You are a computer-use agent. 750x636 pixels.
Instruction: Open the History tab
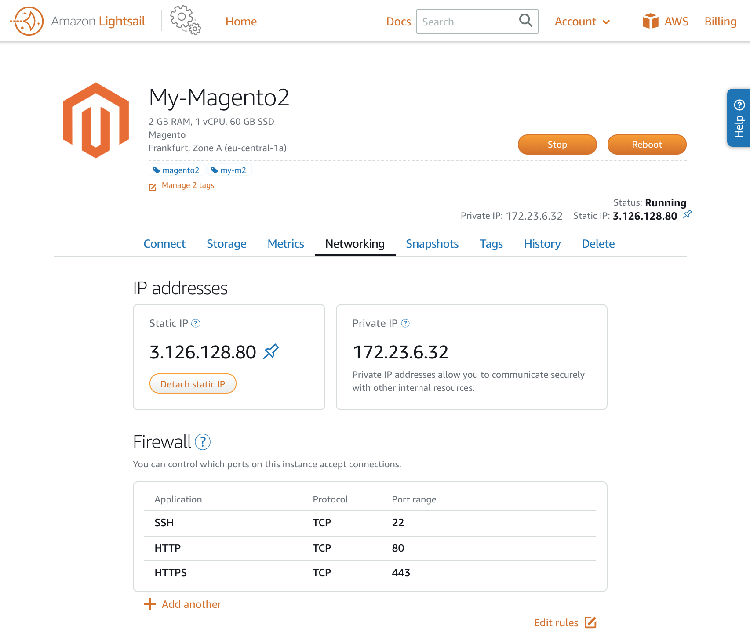542,244
